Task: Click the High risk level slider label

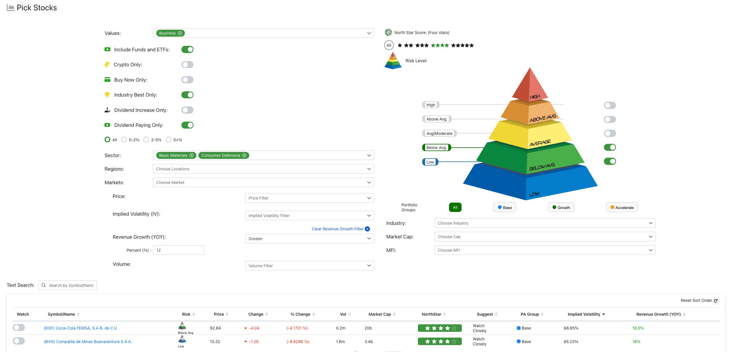Action: (430, 105)
